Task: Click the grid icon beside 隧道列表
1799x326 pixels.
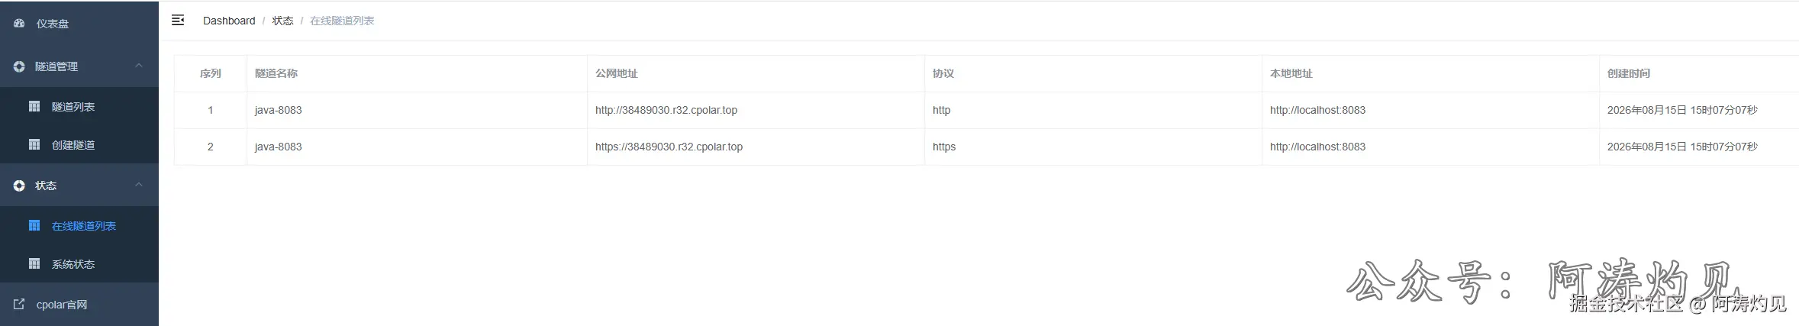Action: 34,106
